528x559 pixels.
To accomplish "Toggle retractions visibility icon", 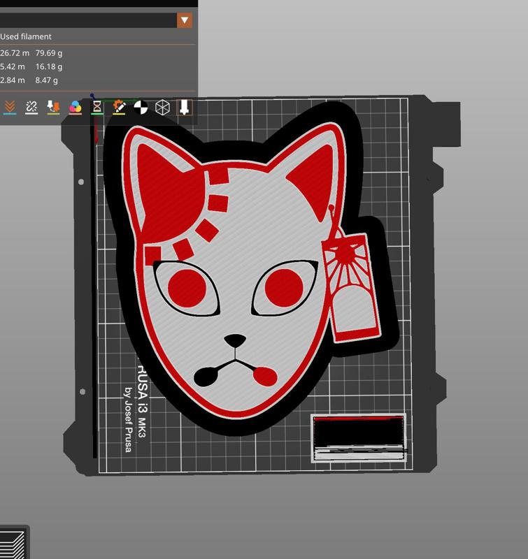I will pyautogui.click(x=53, y=107).
